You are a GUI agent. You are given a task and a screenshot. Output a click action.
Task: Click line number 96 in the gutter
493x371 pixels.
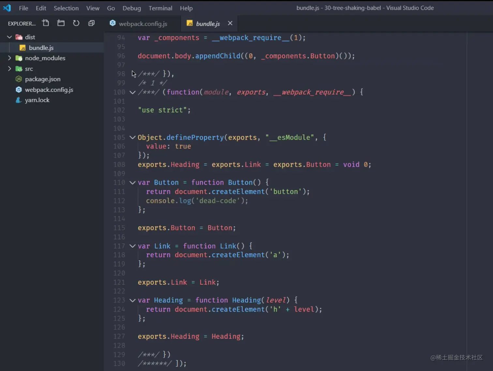point(121,56)
